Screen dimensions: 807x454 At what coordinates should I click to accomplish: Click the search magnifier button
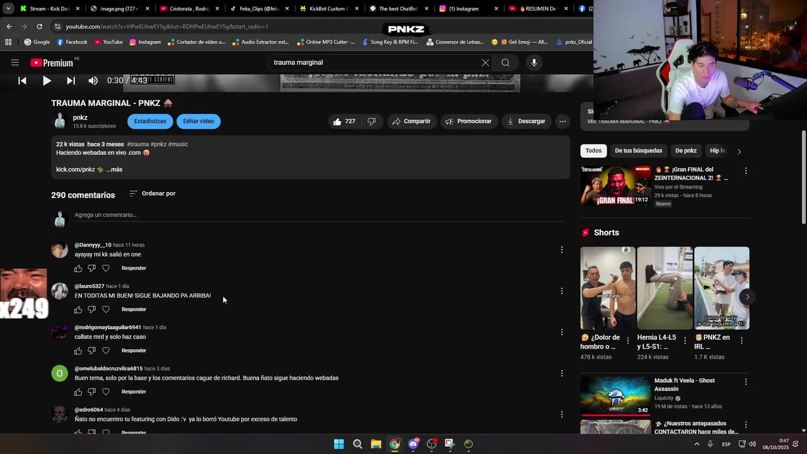[x=506, y=62]
